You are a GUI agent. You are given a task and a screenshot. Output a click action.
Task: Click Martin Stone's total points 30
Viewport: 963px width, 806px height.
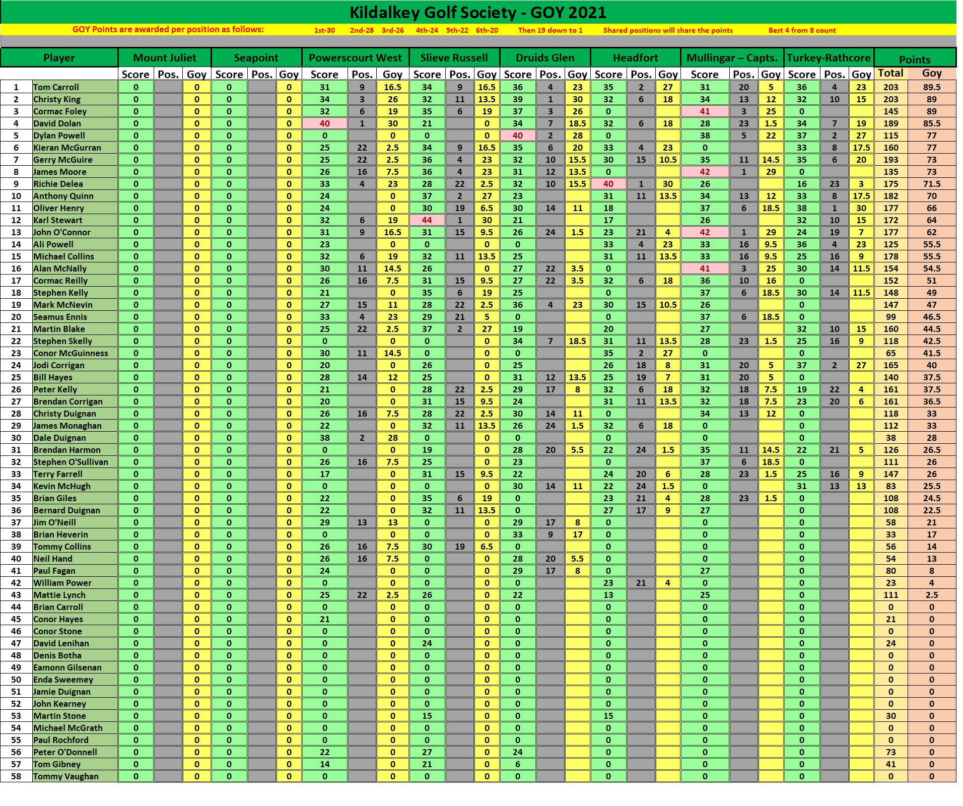point(890,716)
